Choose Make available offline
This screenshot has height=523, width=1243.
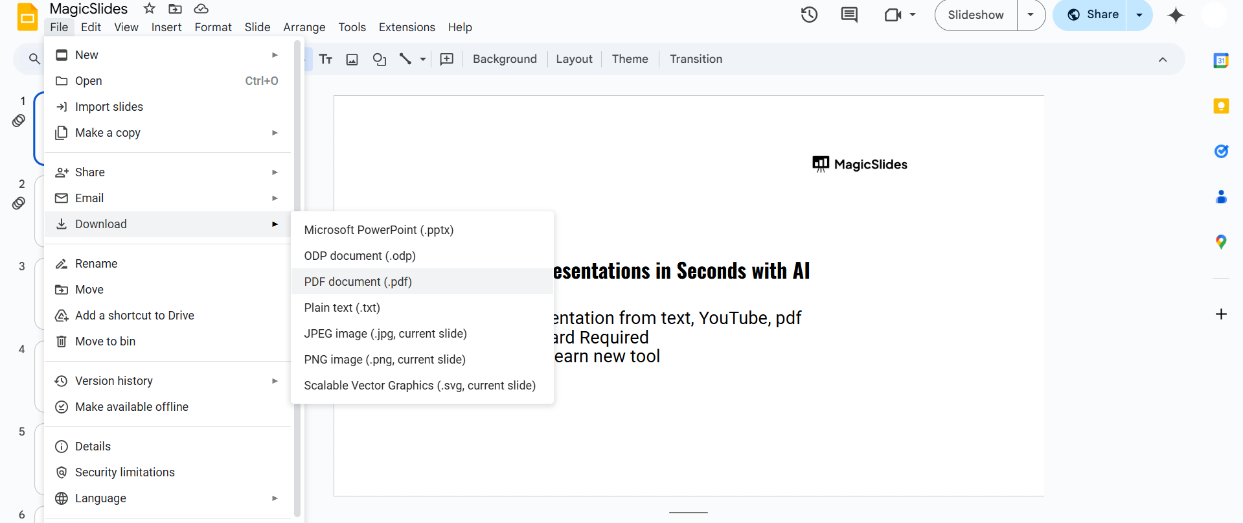[168, 407]
